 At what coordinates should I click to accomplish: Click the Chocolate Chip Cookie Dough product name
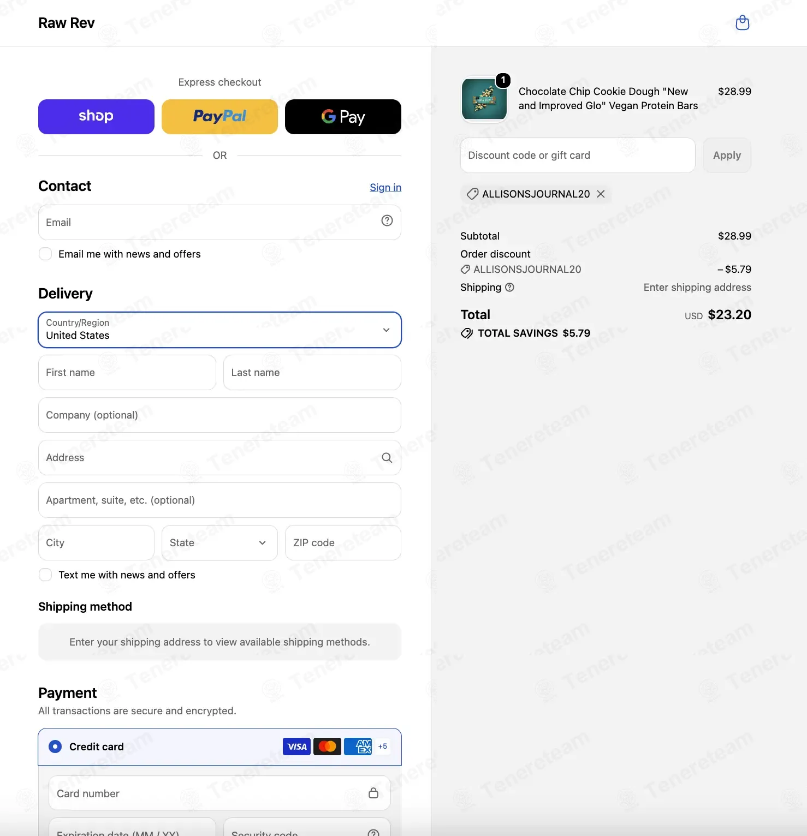coord(608,99)
